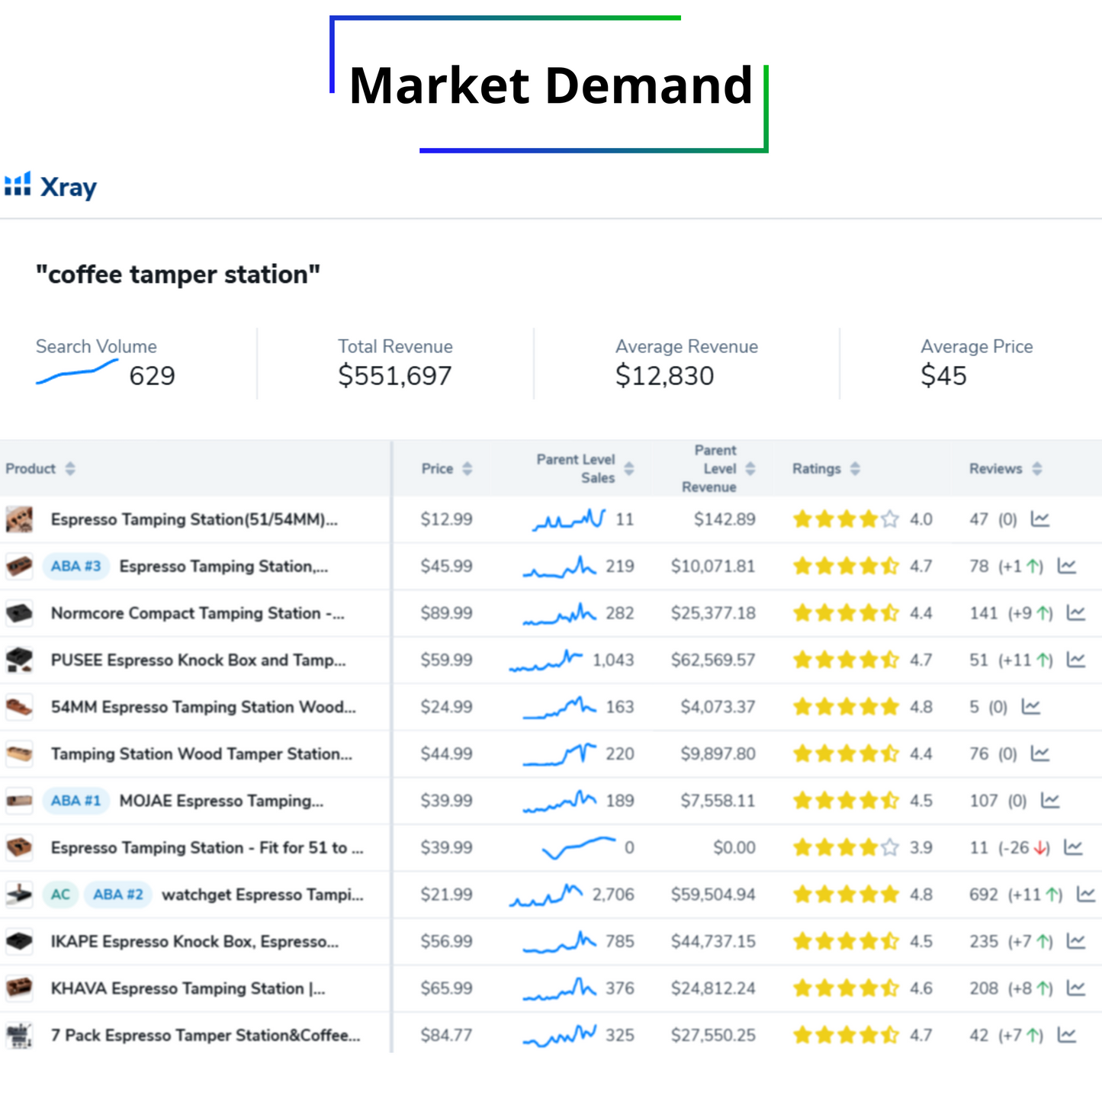Click the ABA #1 badge on MOJAE row
Image resolution: width=1102 pixels, height=1102 pixels.
pos(76,801)
